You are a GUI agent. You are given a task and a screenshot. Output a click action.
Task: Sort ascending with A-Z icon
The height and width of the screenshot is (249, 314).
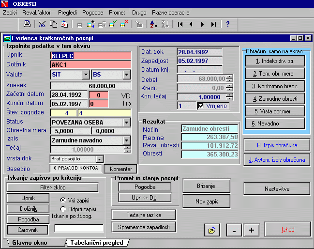[153, 24]
